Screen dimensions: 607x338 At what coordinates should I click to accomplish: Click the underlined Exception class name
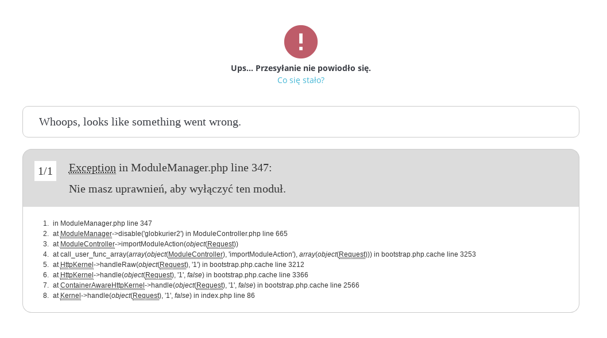point(92,168)
